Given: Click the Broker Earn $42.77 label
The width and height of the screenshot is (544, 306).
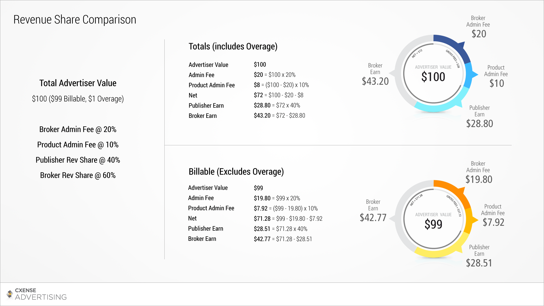Looking at the screenshot, I should pyautogui.click(x=373, y=211).
